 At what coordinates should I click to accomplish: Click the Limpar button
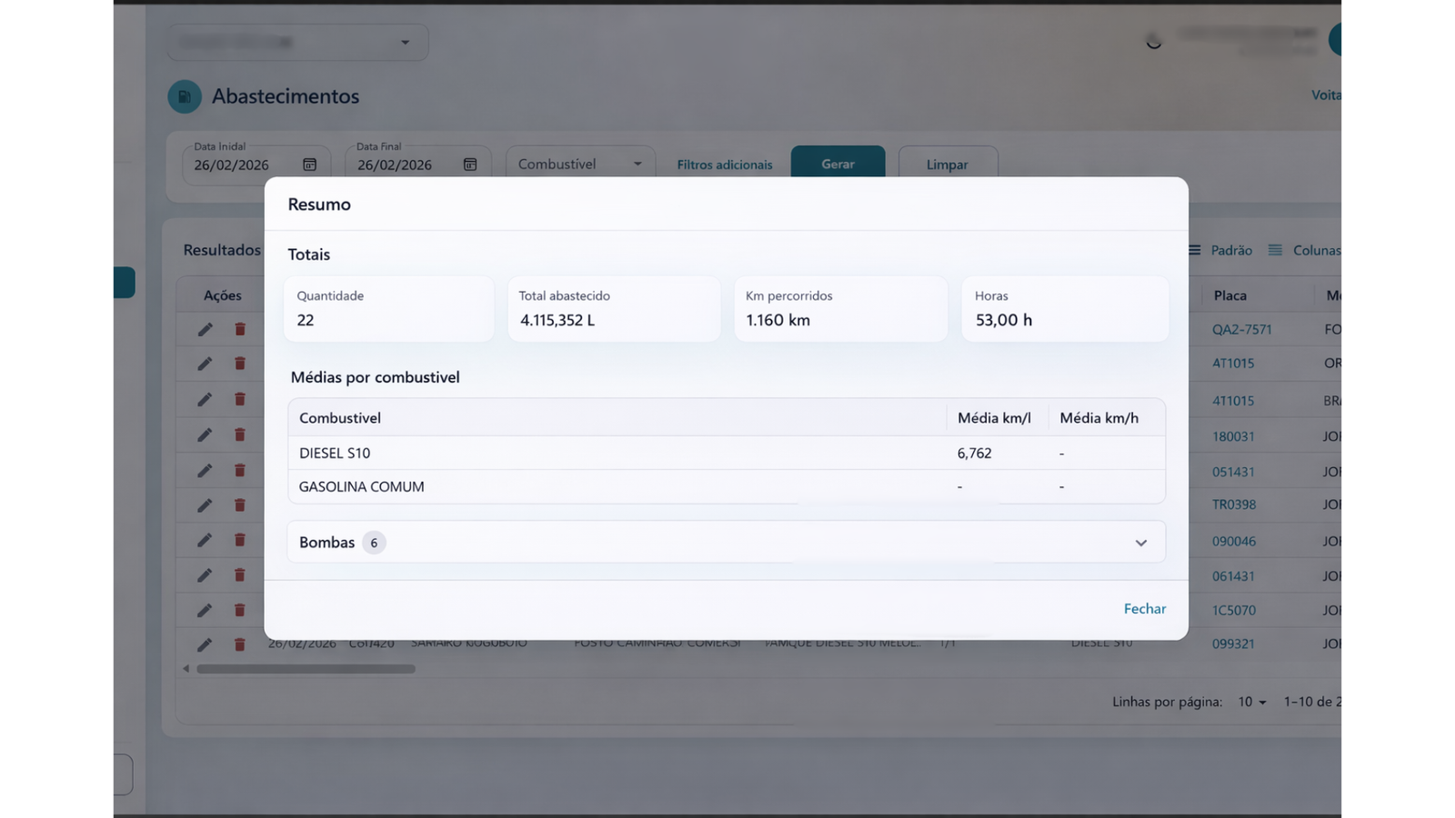[947, 165]
